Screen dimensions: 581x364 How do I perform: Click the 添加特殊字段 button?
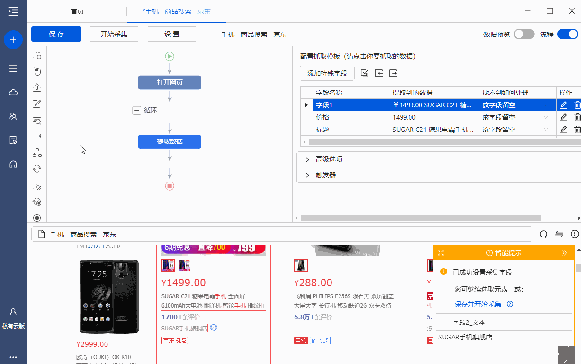pyautogui.click(x=327, y=73)
